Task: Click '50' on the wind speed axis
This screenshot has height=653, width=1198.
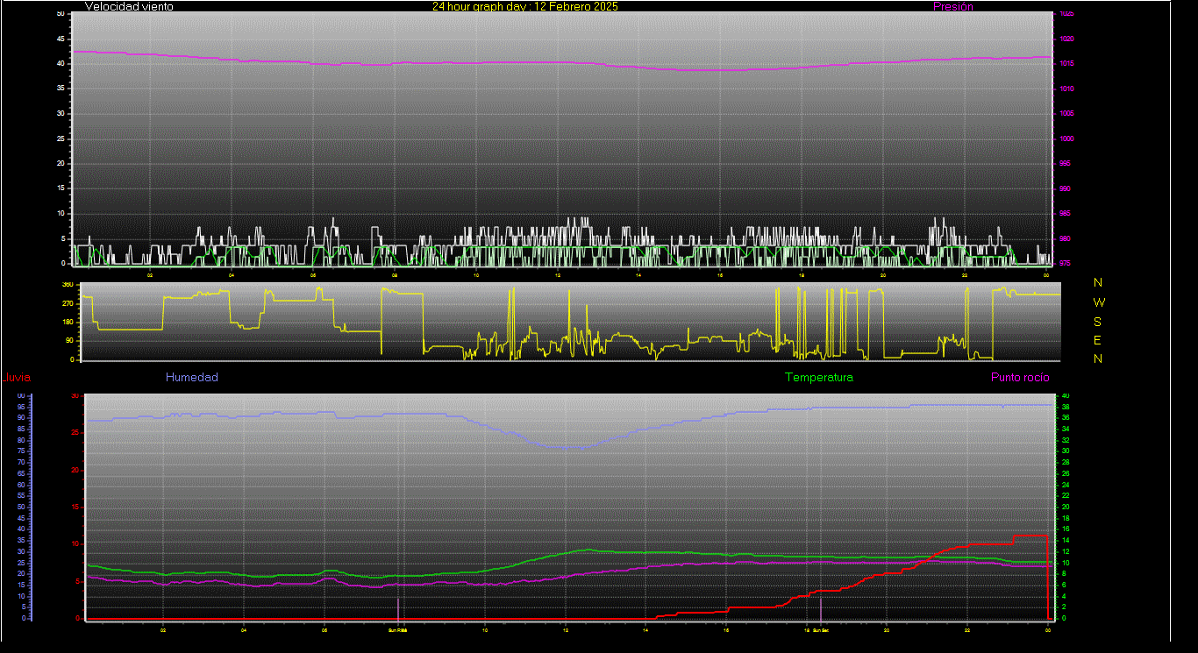Action: [60, 14]
